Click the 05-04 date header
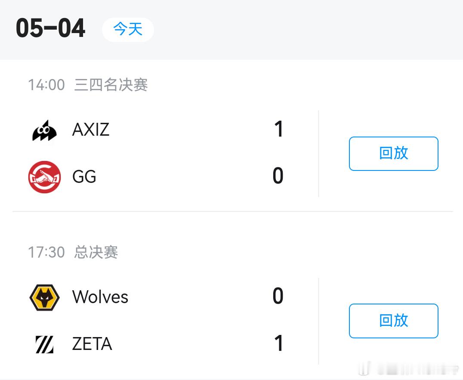The height and width of the screenshot is (380, 463). pos(50,28)
